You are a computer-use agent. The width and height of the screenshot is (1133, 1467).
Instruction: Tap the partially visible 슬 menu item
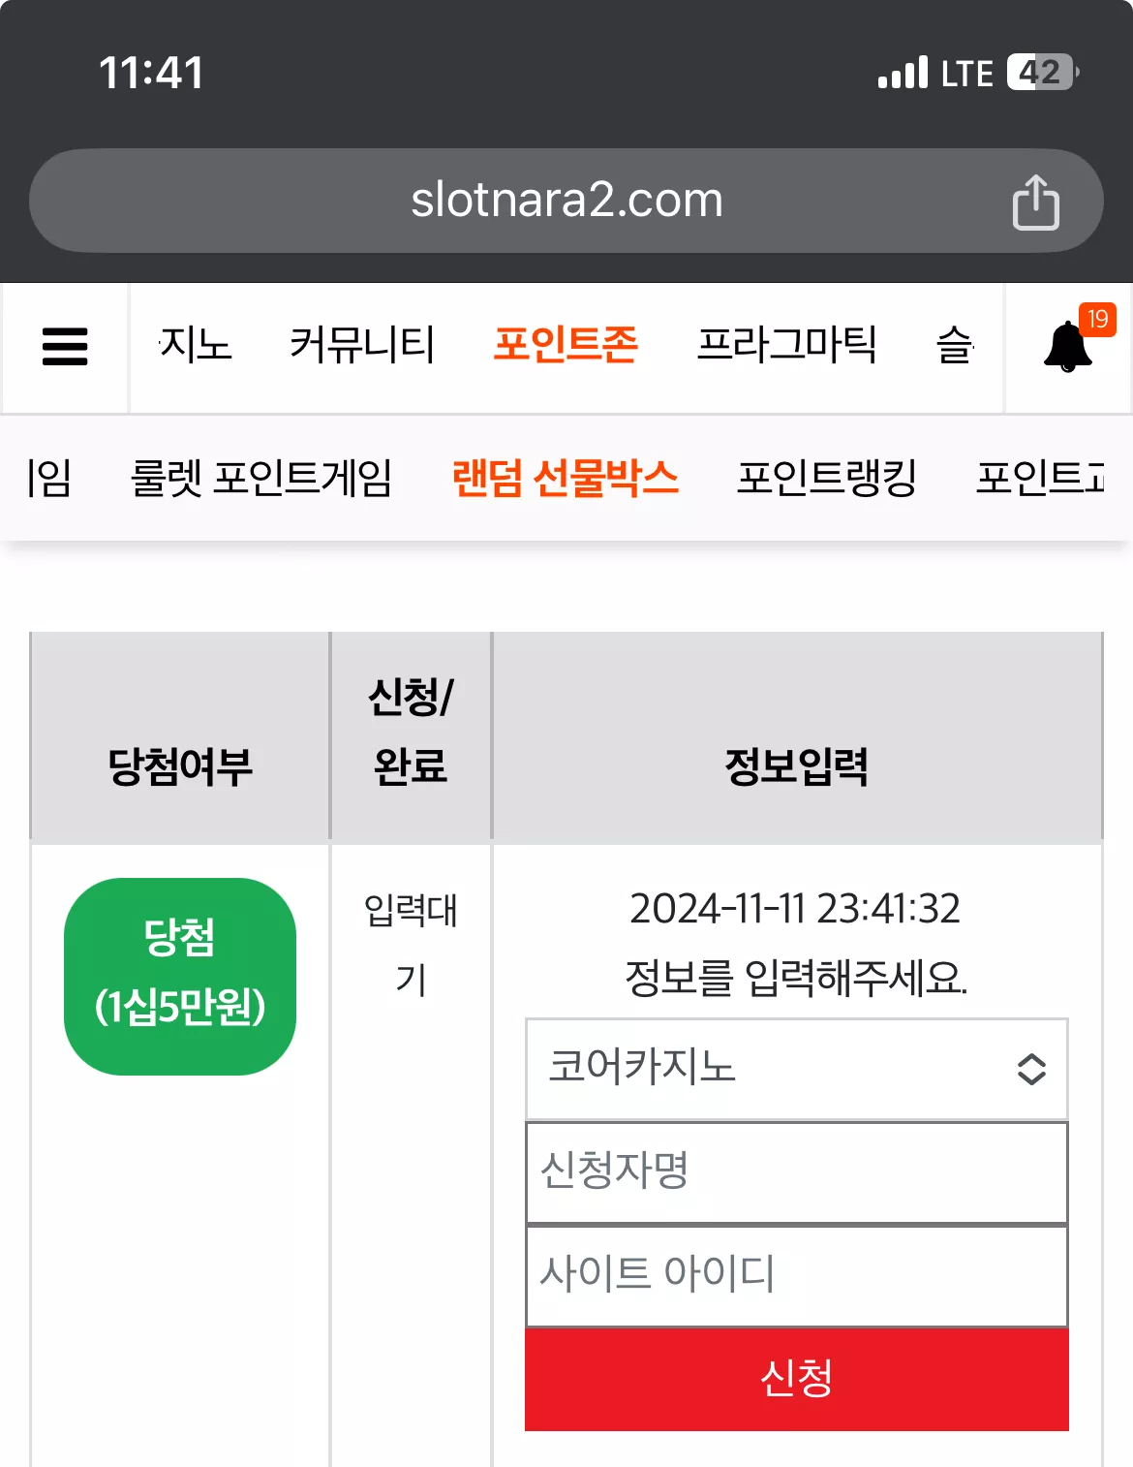click(x=955, y=345)
